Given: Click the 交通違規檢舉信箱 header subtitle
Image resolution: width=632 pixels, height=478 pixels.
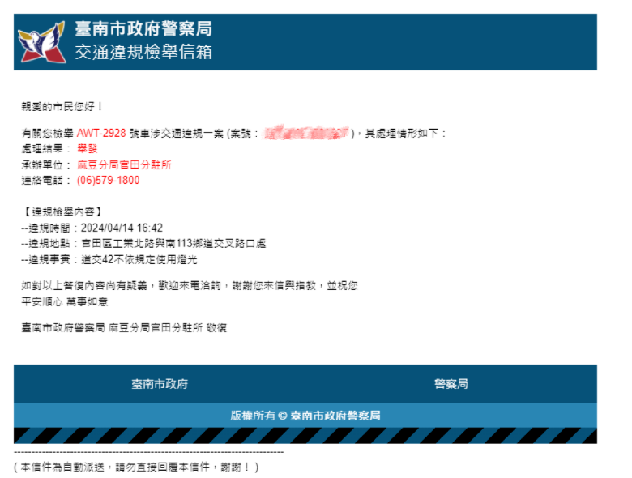Looking at the screenshot, I should (143, 52).
